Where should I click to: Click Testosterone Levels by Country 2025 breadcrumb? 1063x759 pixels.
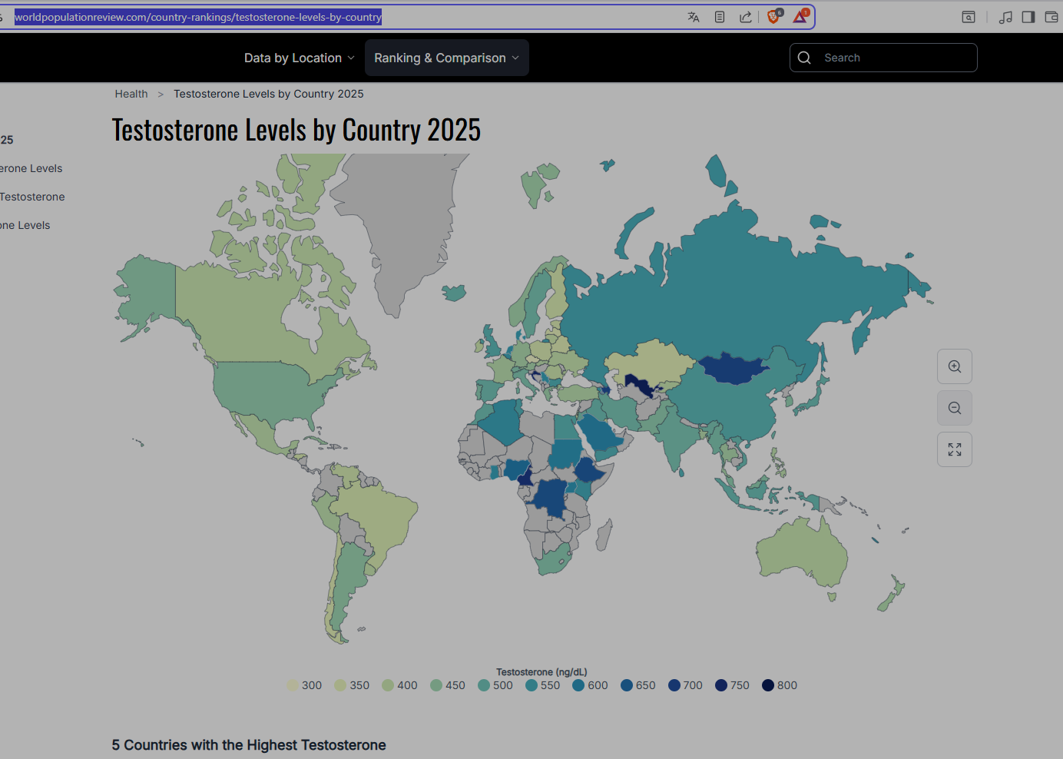click(269, 94)
